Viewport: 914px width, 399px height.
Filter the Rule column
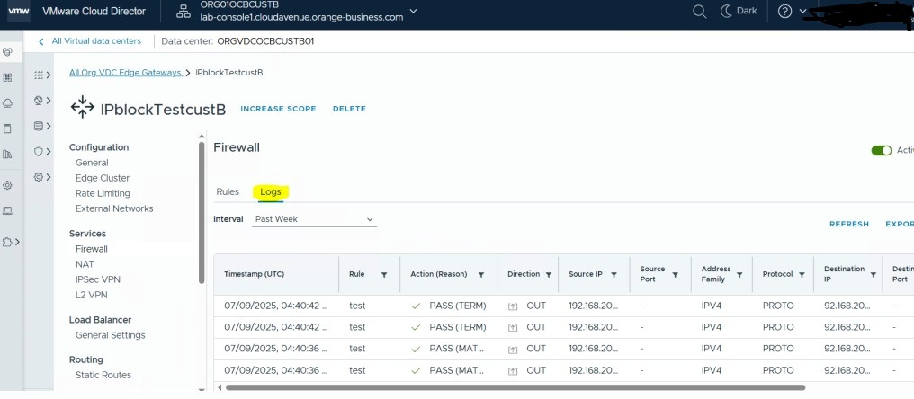coord(384,275)
